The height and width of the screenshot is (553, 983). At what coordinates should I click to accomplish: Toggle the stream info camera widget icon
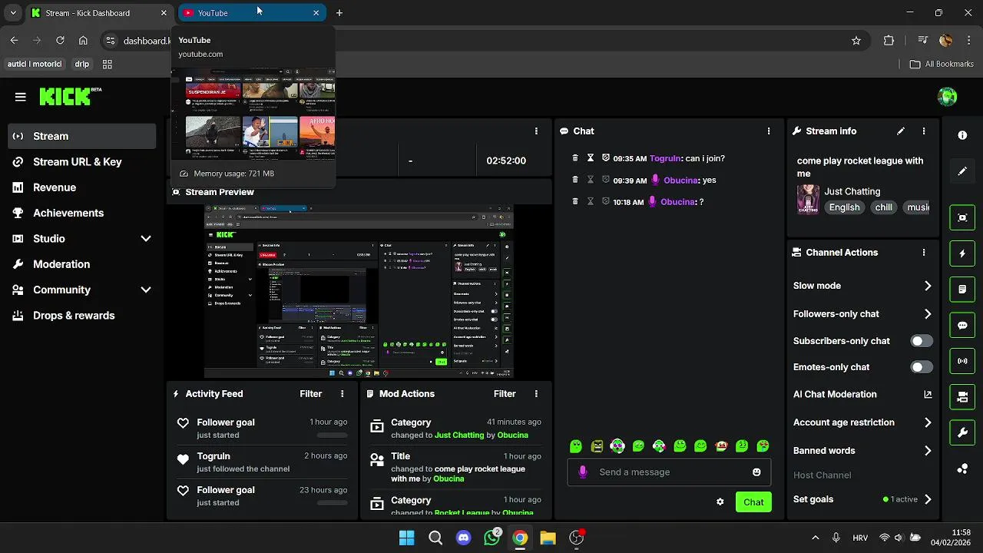(962, 397)
